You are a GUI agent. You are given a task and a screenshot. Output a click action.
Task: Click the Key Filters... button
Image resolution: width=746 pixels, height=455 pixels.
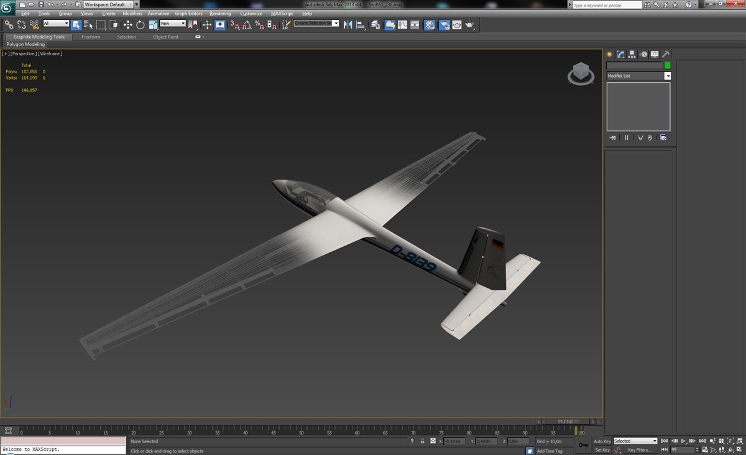640,450
